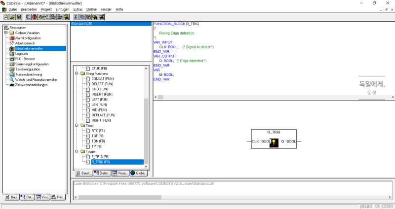The height and width of the screenshot is (209, 395).
Task: Select INSERT (FUN) in library tree
Action: [102, 94]
